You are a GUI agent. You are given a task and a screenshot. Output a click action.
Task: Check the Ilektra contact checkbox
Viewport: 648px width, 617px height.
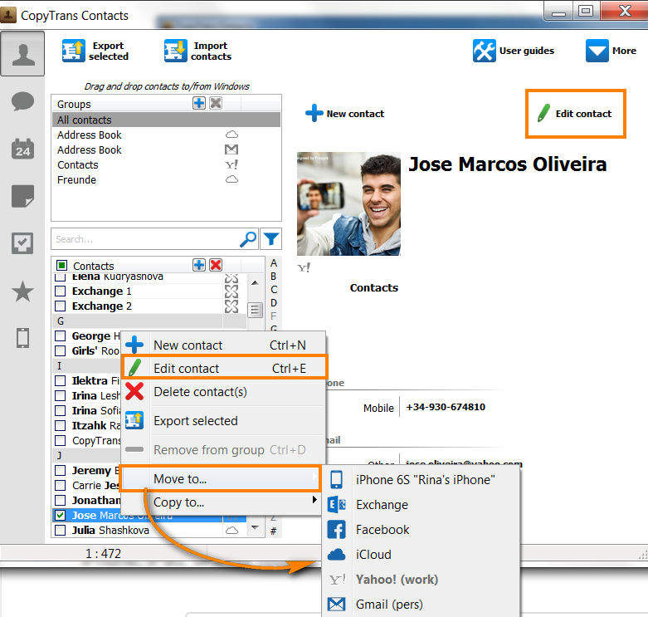(61, 380)
